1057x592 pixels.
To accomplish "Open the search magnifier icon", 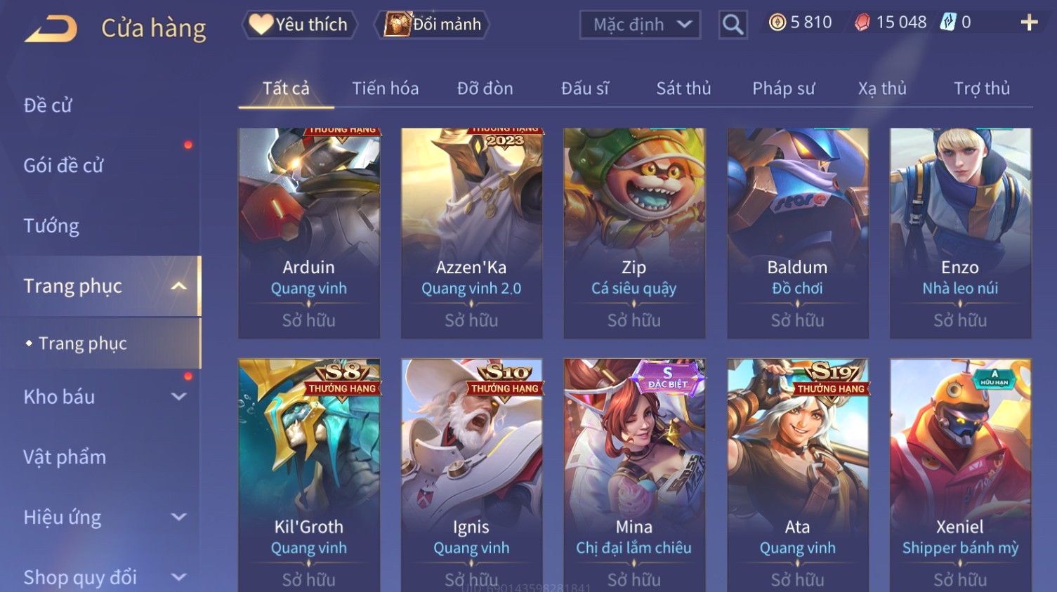I will pos(733,25).
